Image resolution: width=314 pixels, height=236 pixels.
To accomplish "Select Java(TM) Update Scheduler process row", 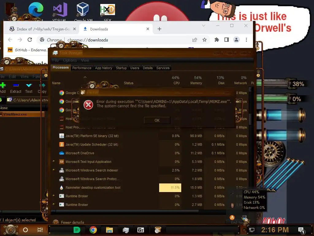I will [150, 144].
